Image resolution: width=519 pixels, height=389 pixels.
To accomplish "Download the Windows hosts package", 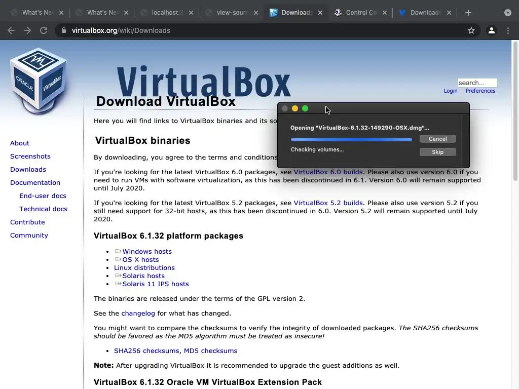I will 147,251.
